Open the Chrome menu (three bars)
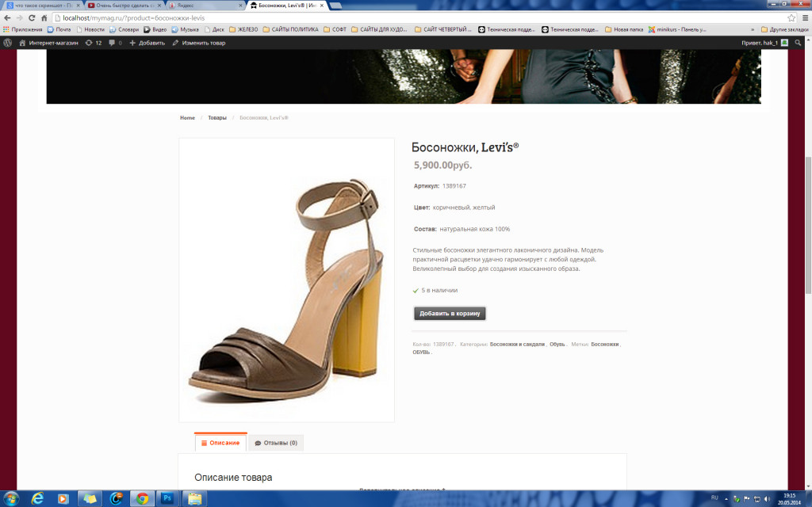Image resolution: width=812 pixels, height=507 pixels. pyautogui.click(x=805, y=17)
